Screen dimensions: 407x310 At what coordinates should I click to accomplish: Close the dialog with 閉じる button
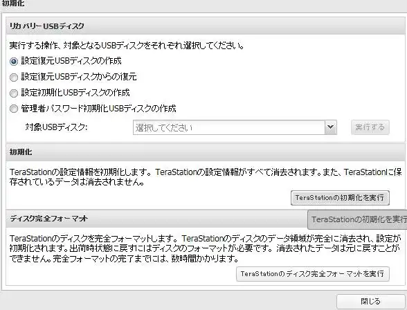(x=371, y=302)
